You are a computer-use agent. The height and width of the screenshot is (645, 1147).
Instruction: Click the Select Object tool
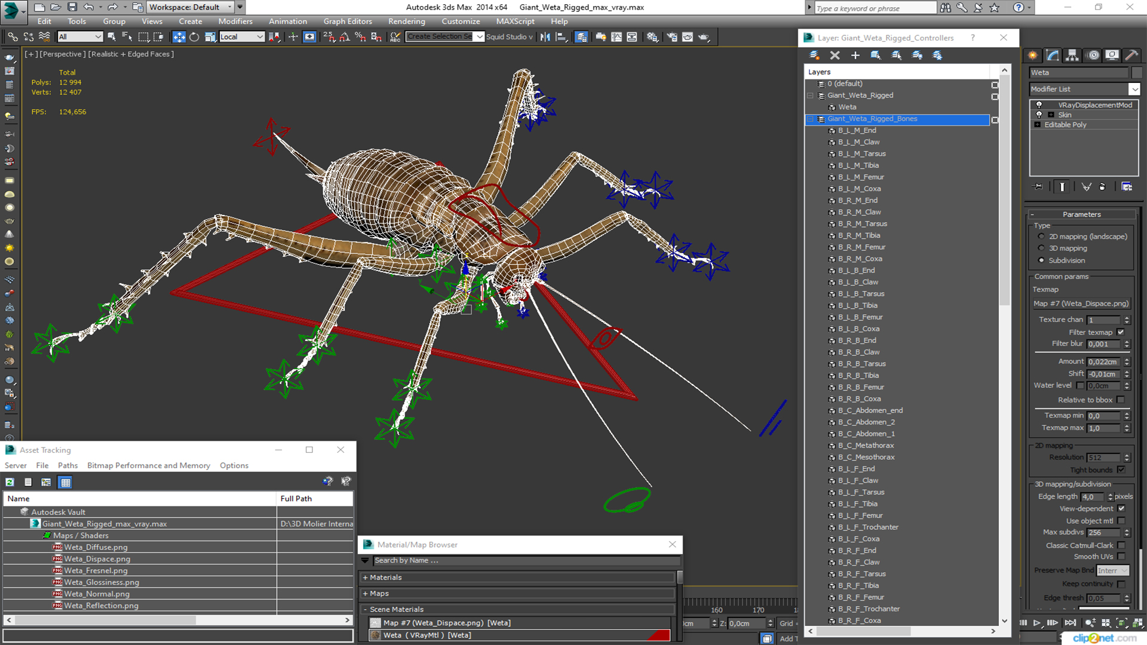click(112, 37)
